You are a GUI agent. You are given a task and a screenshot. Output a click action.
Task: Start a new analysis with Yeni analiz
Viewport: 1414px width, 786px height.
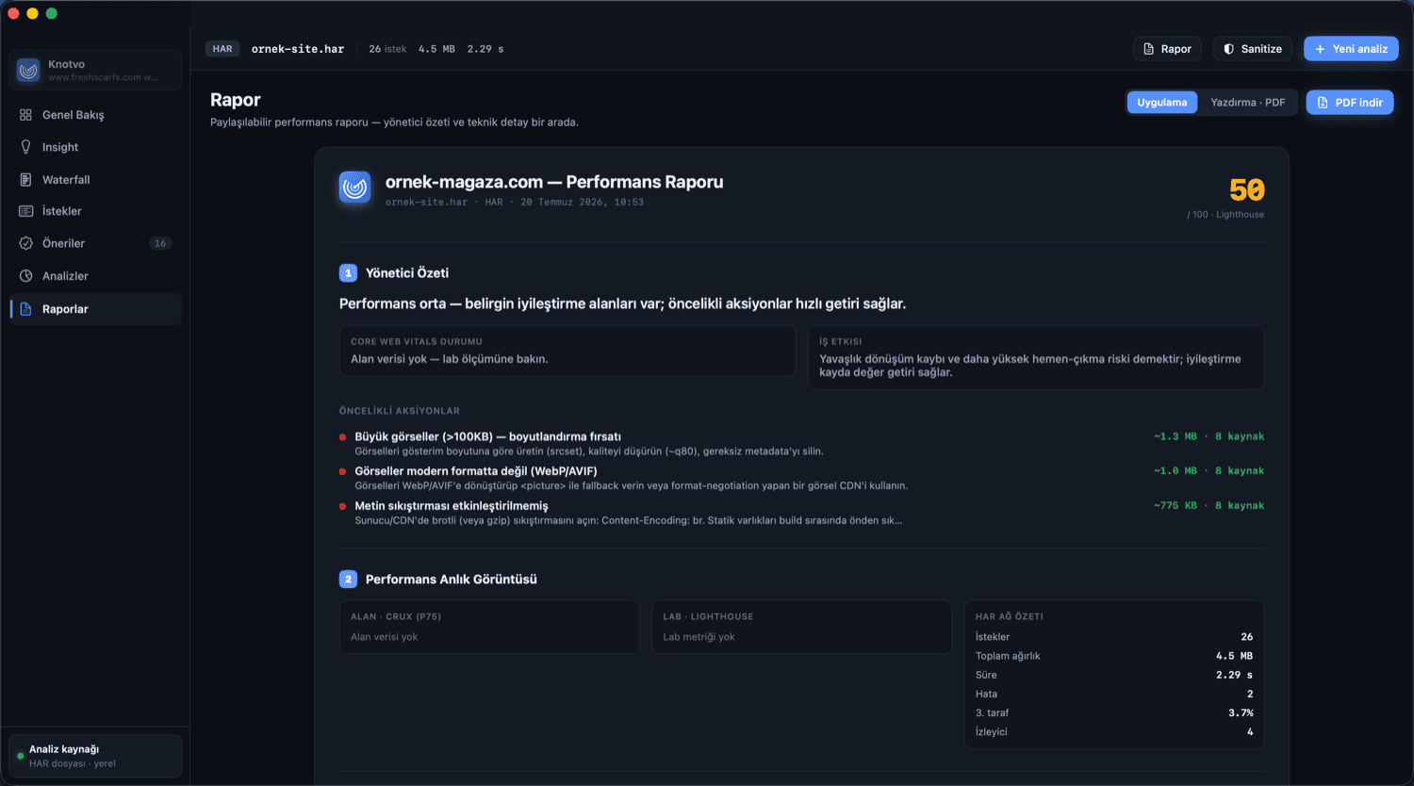click(x=1351, y=49)
